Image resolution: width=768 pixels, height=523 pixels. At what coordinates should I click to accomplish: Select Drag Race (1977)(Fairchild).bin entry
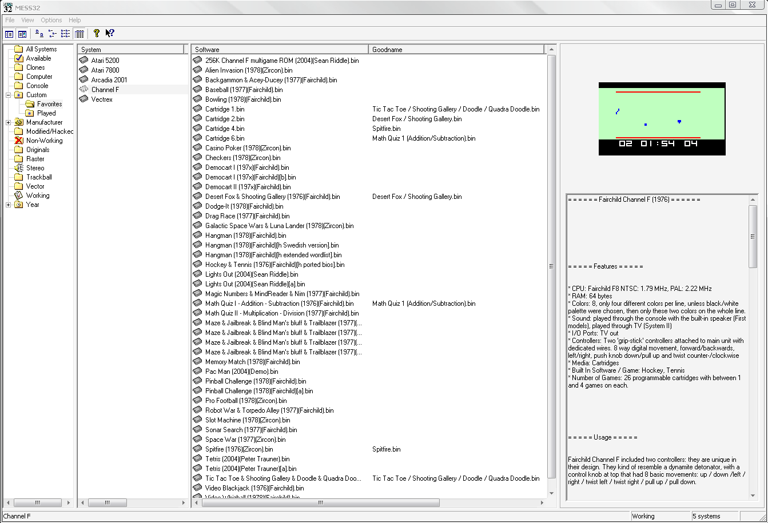[247, 215]
